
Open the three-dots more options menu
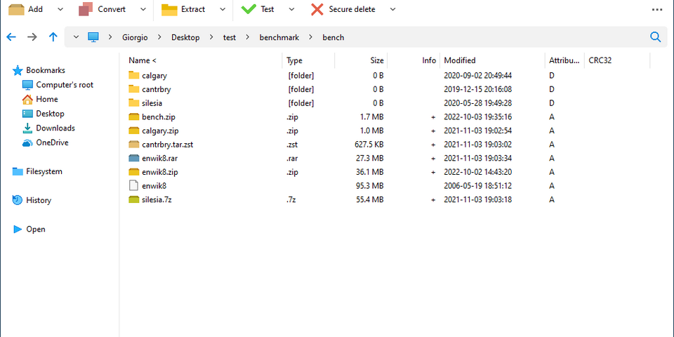point(657,9)
